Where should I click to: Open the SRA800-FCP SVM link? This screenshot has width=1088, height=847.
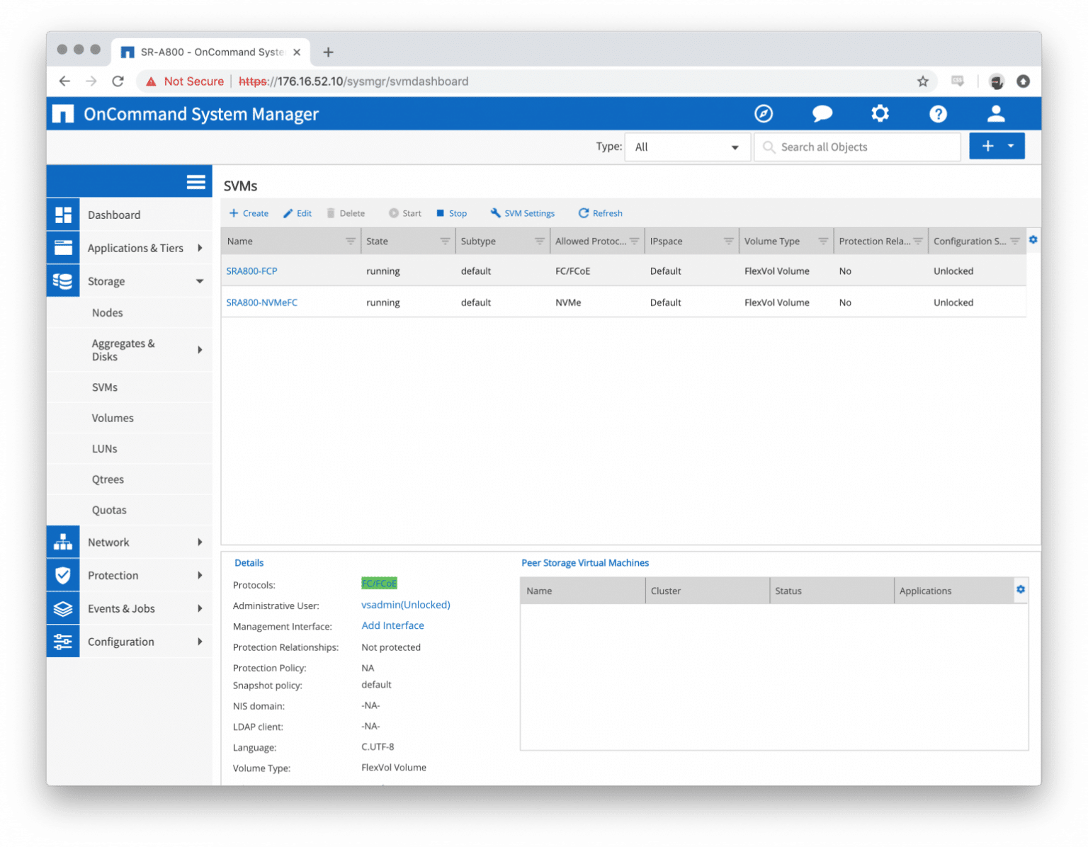[x=251, y=271]
